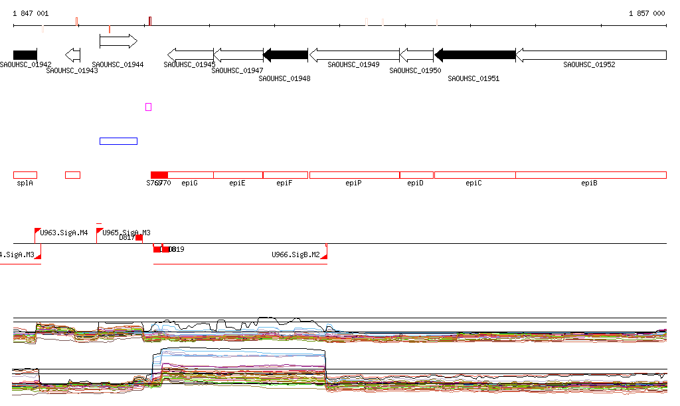Click the U963.SigA.M4 promoter flag
Image resolution: width=680 pixels, height=406 pixels.
coord(37,231)
